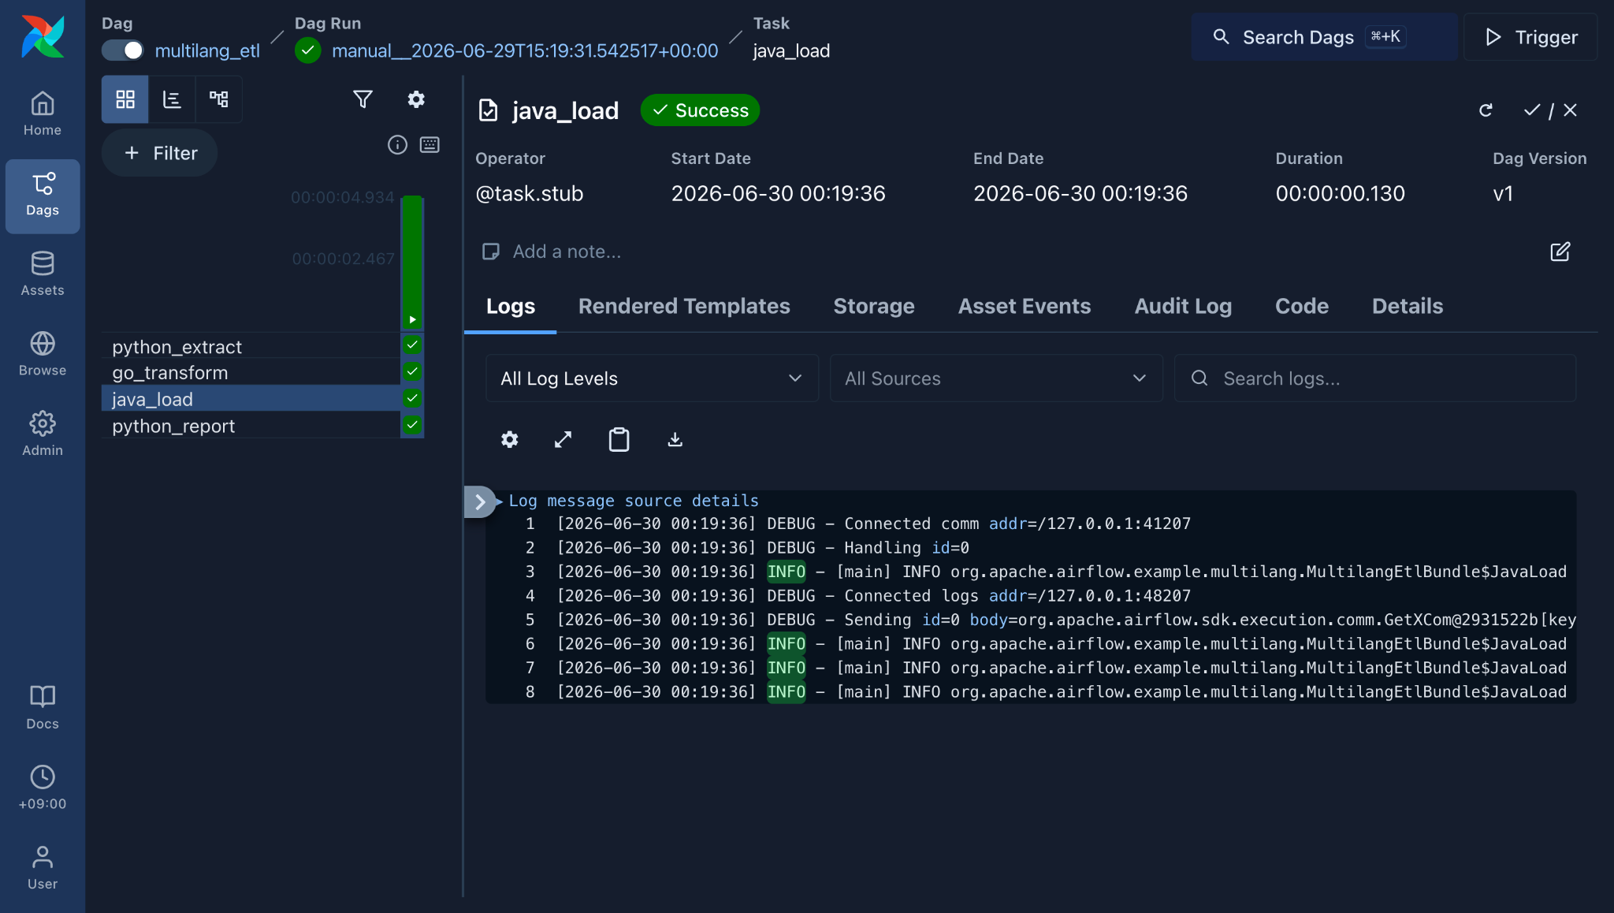Click the @task.stub operator value
The height and width of the screenshot is (913, 1614).
click(x=530, y=193)
